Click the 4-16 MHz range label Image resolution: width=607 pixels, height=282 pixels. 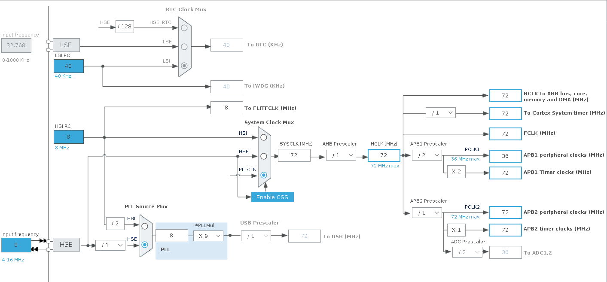[13, 260]
